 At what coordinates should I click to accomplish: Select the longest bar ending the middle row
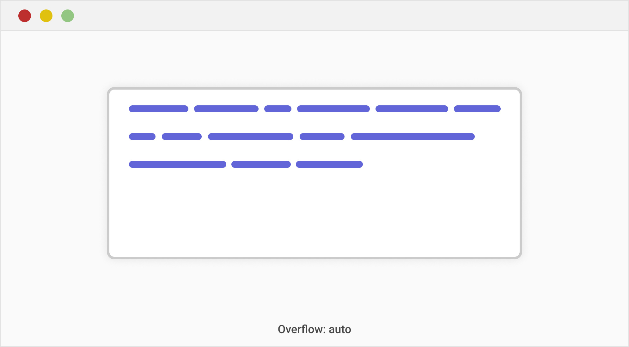pos(412,137)
